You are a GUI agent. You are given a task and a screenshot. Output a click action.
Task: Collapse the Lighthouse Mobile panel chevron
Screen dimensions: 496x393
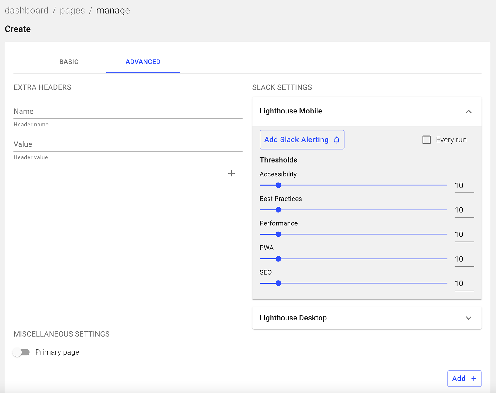[x=469, y=111]
